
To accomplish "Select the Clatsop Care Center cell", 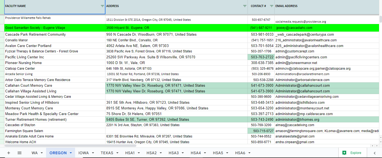I will tap(55, 68).
